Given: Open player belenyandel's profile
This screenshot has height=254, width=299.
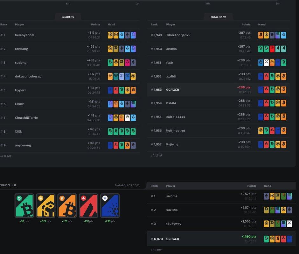Looking at the screenshot, I should [24, 35].
